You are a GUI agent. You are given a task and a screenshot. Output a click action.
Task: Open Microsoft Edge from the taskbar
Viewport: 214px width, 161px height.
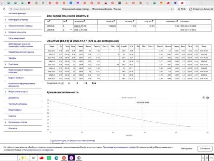click(x=56, y=158)
